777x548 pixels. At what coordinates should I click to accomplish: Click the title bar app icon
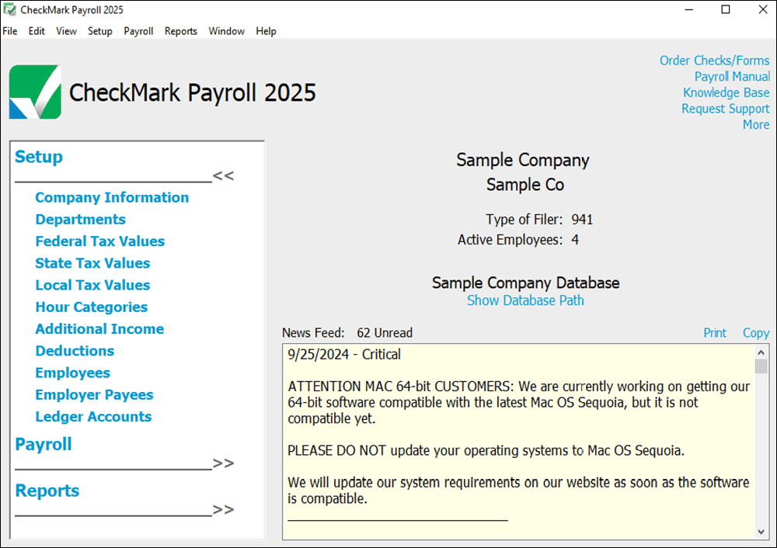tap(9, 10)
